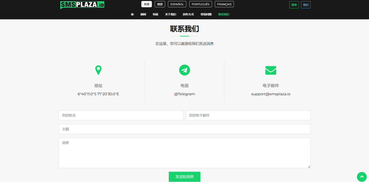Click the green location pin icon

pyautogui.click(x=98, y=70)
